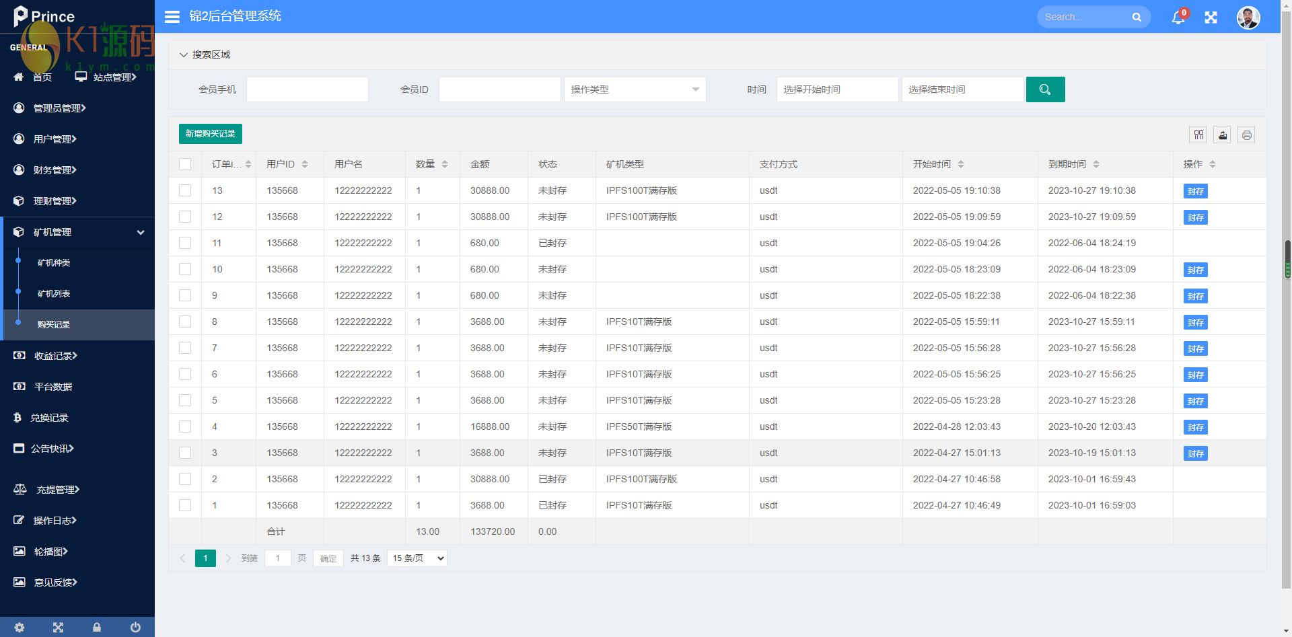Open the notification bell icon
The height and width of the screenshot is (637, 1292).
click(1178, 17)
